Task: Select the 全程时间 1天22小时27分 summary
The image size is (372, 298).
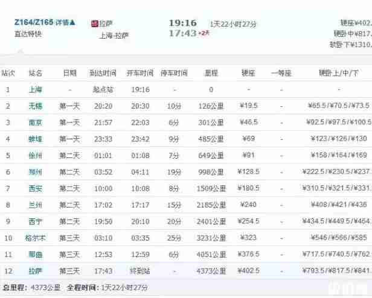Action: pos(107,288)
